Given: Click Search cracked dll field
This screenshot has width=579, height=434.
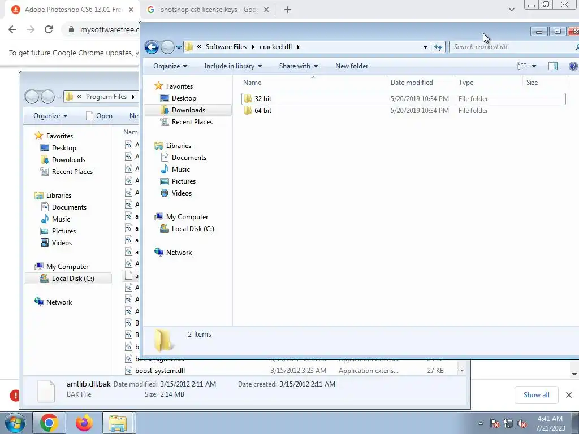Looking at the screenshot, I should [x=513, y=47].
